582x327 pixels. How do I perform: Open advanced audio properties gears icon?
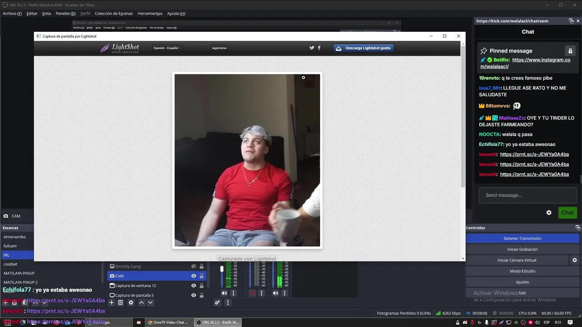click(217, 303)
